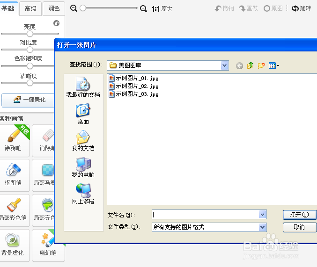Adjust the 色彩饱和度 saturation slider handle
The width and height of the screenshot is (317, 267).
30,66
